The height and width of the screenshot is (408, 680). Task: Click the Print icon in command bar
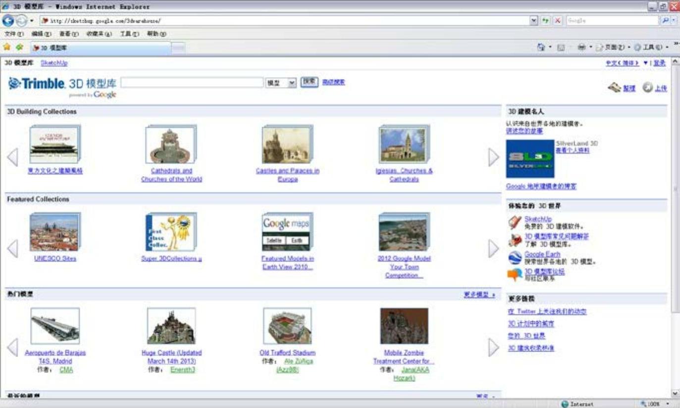tap(581, 47)
